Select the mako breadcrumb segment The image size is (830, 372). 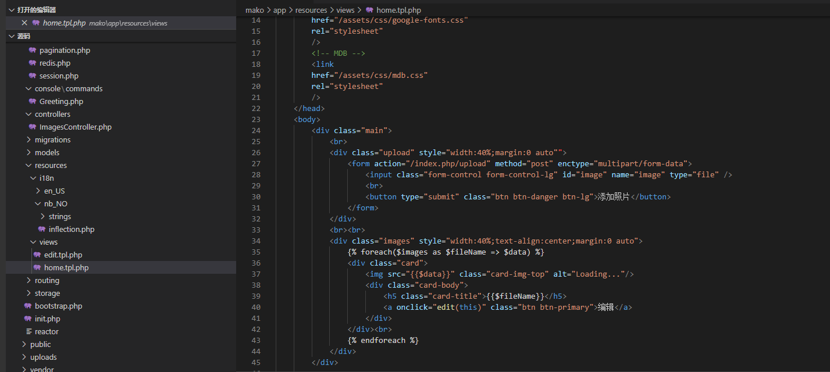[x=254, y=10]
